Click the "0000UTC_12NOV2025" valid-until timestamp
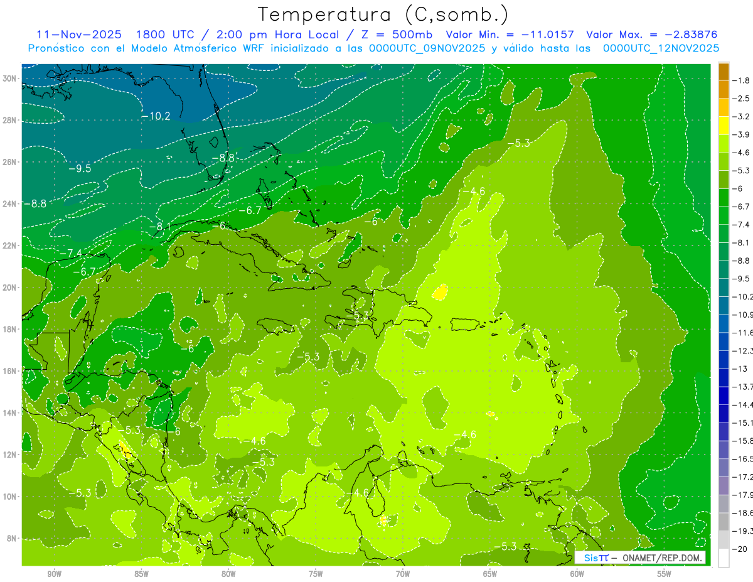The width and height of the screenshot is (753, 582). click(661, 48)
